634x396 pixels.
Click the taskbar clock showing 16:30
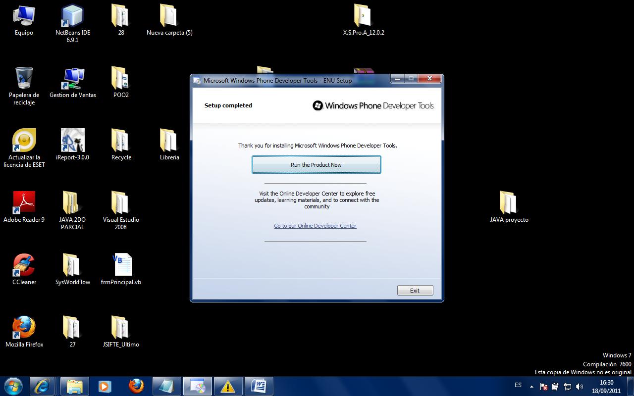pyautogui.click(x=606, y=386)
